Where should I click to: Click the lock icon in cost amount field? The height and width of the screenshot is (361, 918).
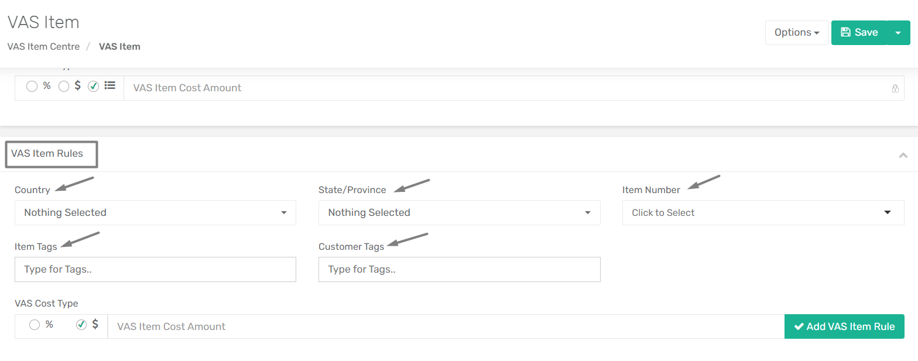pyautogui.click(x=895, y=89)
